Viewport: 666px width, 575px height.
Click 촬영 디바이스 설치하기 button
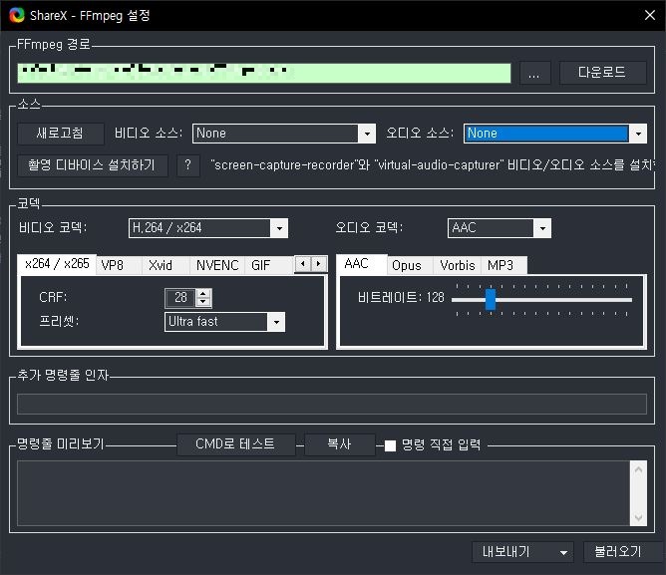tap(92, 165)
